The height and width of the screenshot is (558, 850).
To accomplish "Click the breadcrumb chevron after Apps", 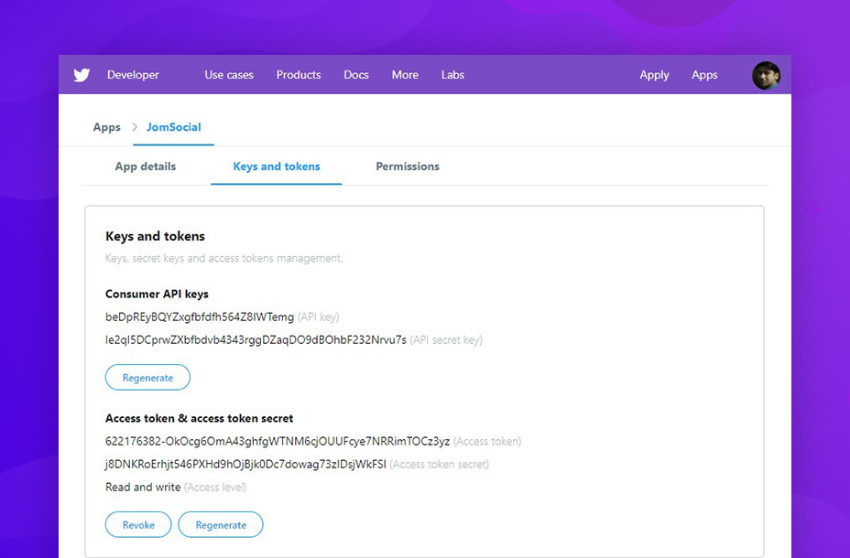I will pyautogui.click(x=135, y=127).
